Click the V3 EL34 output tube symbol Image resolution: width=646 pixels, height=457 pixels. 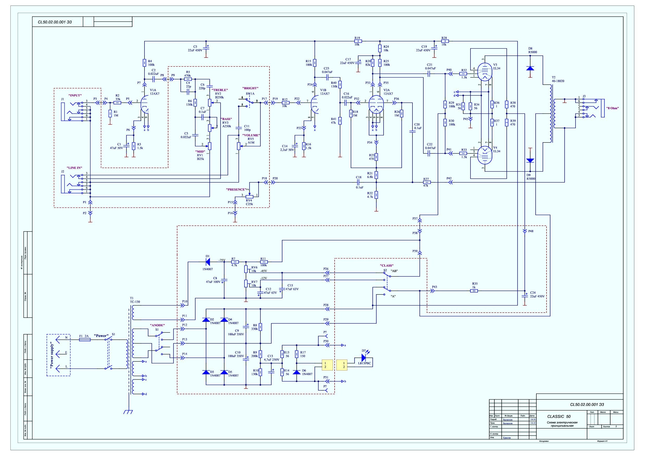(485, 72)
